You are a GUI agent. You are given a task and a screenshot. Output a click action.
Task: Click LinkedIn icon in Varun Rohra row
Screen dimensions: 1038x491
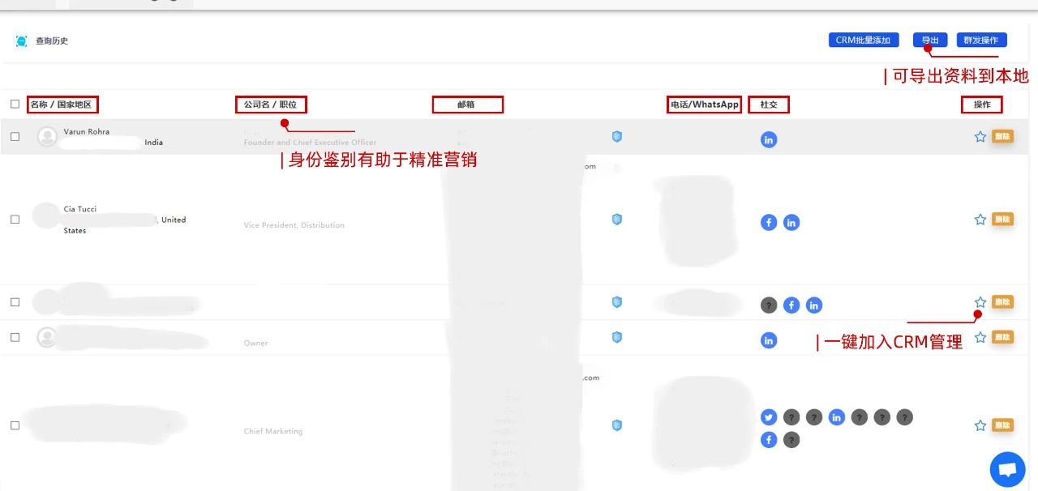point(769,139)
